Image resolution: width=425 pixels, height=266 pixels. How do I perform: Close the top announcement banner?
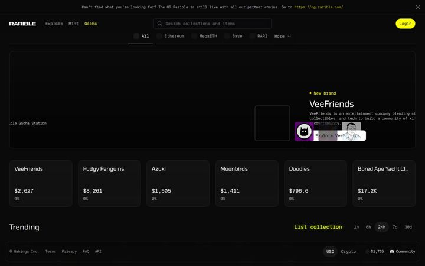click(418, 7)
